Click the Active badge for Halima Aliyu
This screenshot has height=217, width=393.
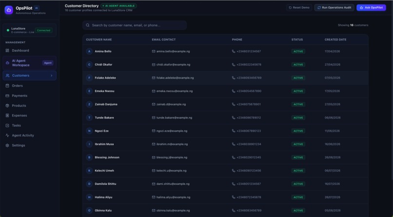point(298,197)
